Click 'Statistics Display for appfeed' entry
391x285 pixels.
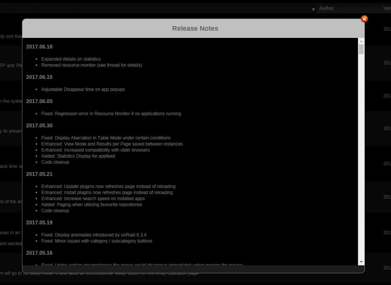[x=78, y=156]
